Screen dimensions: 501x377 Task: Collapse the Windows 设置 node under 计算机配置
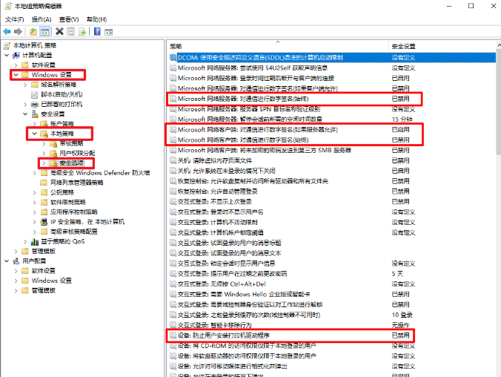(x=16, y=75)
